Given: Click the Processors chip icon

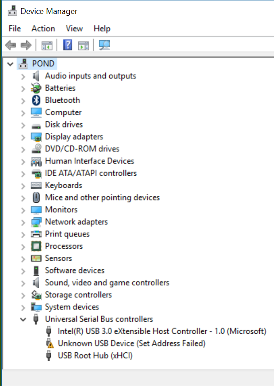Looking at the screenshot, I should 36,246.
